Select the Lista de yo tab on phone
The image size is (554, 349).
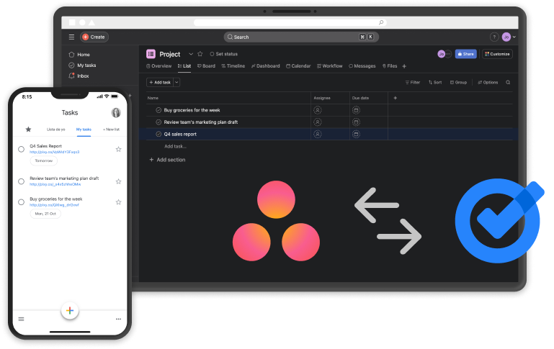pos(55,130)
